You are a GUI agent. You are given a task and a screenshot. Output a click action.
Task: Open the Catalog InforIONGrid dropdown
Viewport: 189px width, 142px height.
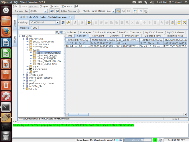(57, 22)
